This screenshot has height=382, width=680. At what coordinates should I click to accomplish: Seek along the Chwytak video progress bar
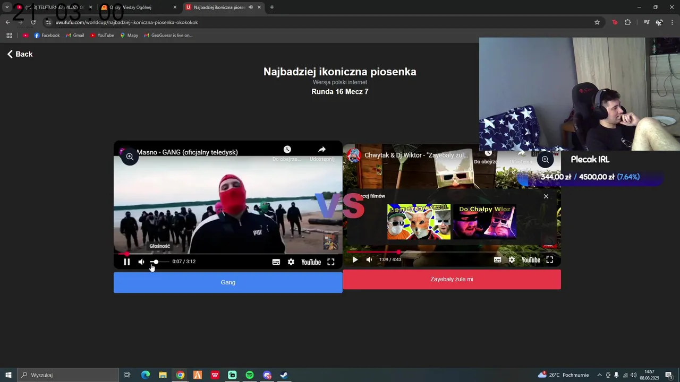coord(452,251)
